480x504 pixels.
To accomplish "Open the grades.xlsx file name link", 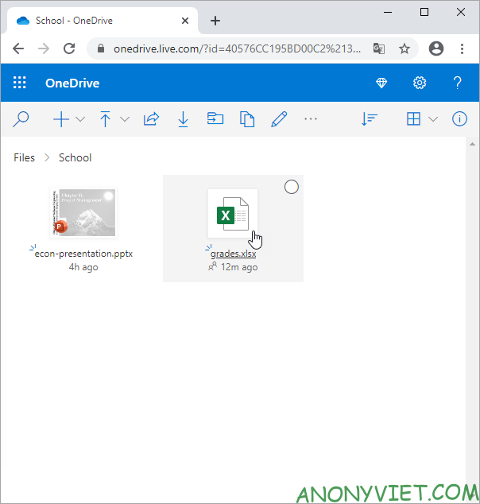I will (x=233, y=254).
